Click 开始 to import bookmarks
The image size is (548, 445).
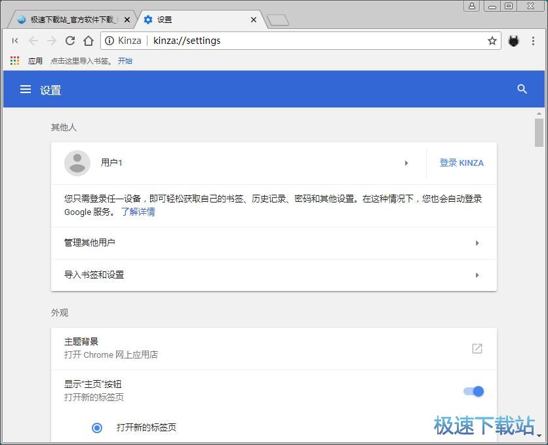[125, 61]
